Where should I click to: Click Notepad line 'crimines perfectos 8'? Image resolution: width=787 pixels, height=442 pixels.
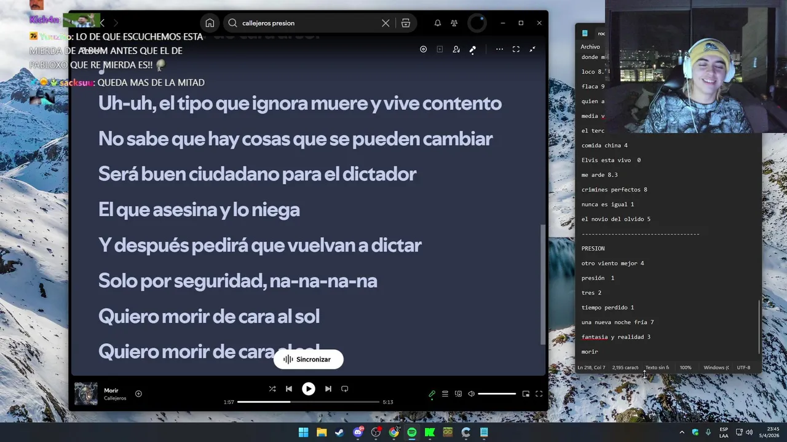(x=614, y=190)
